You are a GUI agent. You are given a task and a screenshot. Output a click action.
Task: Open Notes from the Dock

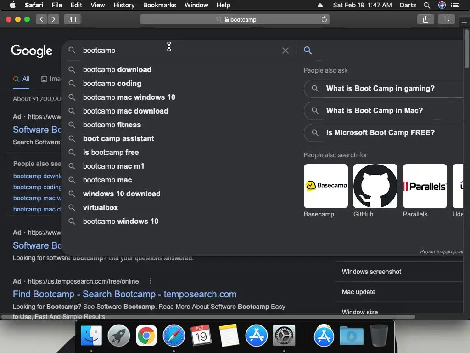click(x=229, y=336)
